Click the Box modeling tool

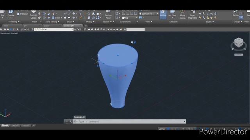click(2, 14)
